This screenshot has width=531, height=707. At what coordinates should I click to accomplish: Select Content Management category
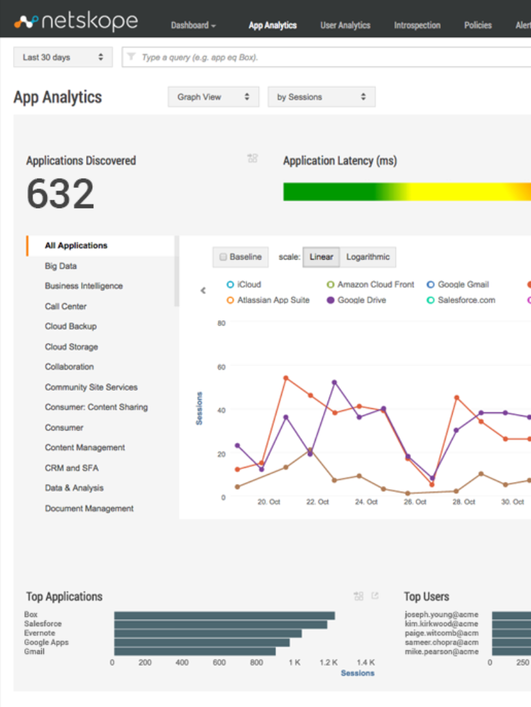pyautogui.click(x=85, y=447)
